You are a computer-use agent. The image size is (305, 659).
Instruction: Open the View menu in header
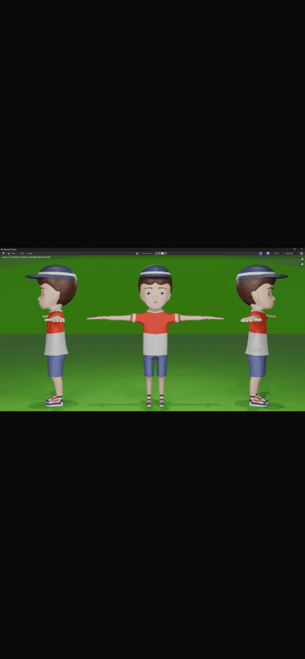click(22, 253)
